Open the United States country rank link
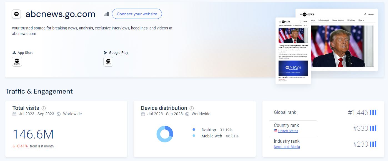 [288, 131]
